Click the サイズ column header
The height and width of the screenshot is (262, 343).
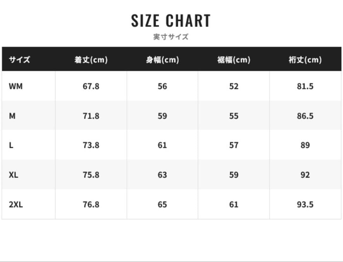point(20,60)
